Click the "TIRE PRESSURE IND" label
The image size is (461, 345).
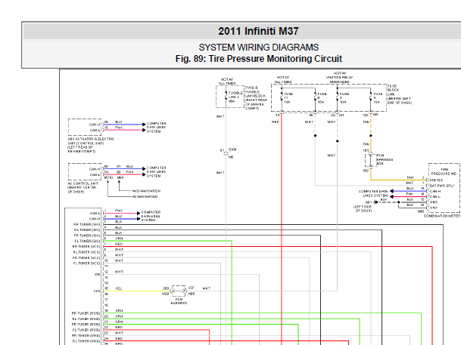coord(444,171)
